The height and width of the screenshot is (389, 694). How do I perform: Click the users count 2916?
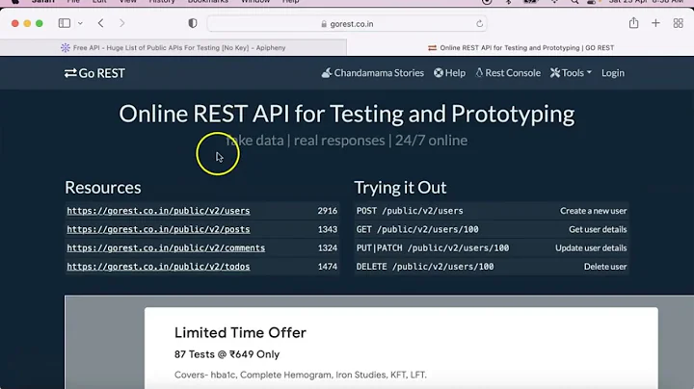point(328,211)
